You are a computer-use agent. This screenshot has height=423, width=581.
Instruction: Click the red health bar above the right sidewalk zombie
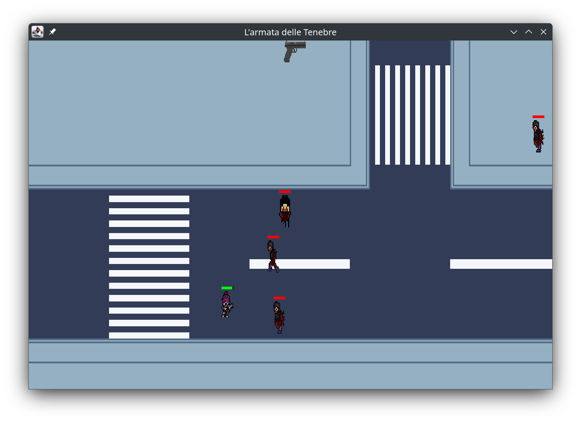pyautogui.click(x=538, y=117)
